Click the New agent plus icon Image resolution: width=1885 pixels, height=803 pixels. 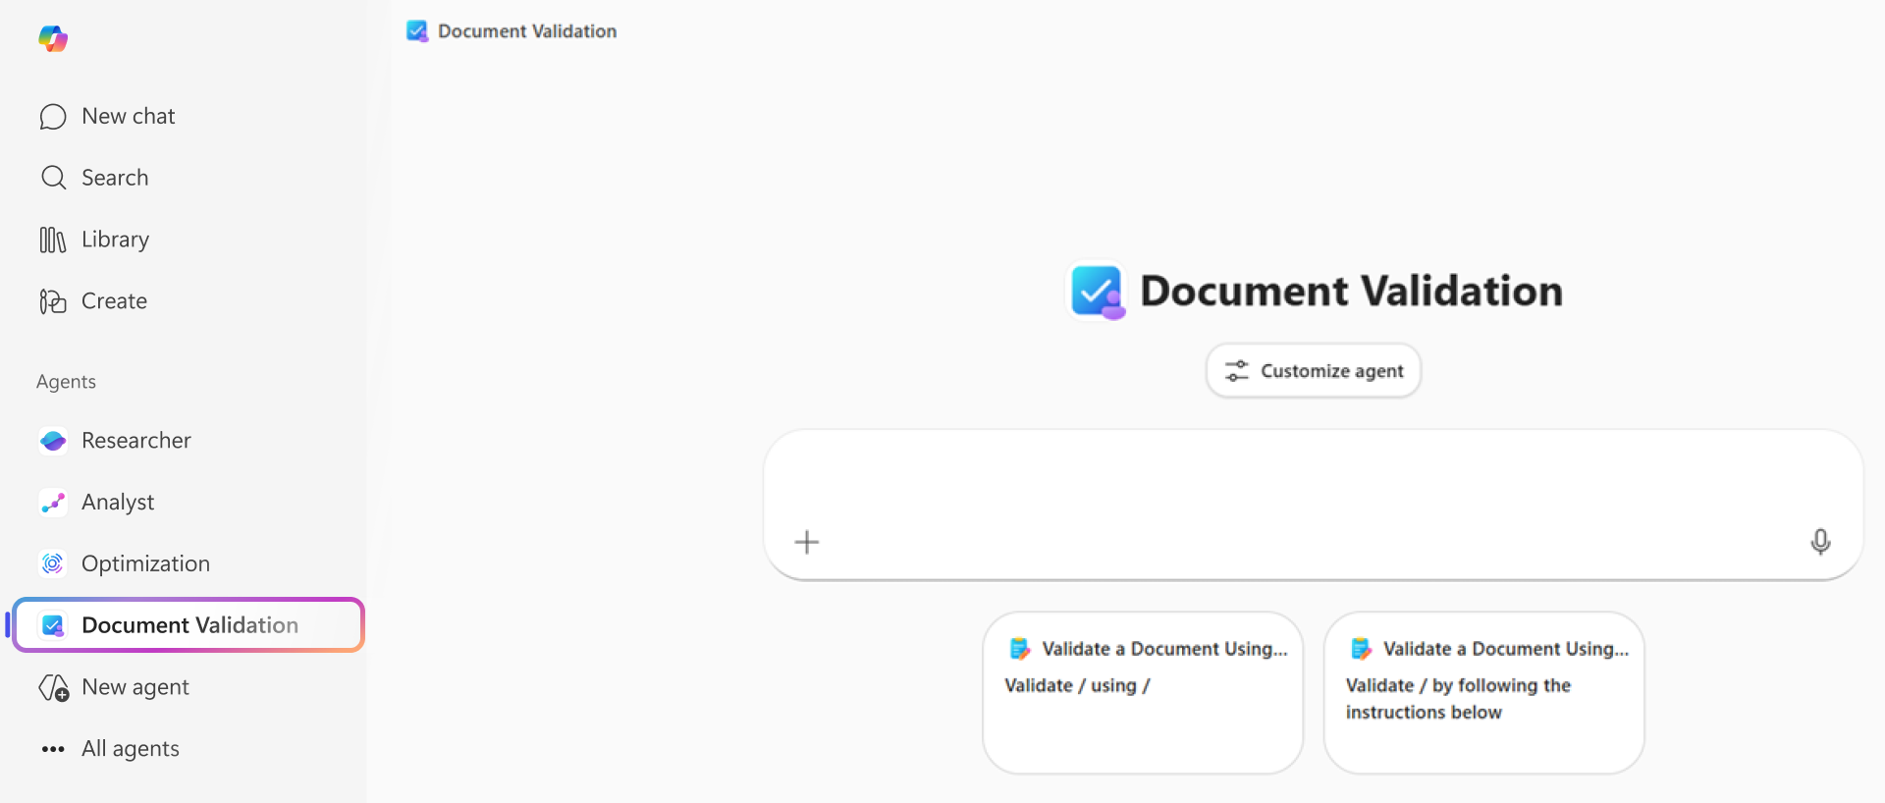[54, 688]
